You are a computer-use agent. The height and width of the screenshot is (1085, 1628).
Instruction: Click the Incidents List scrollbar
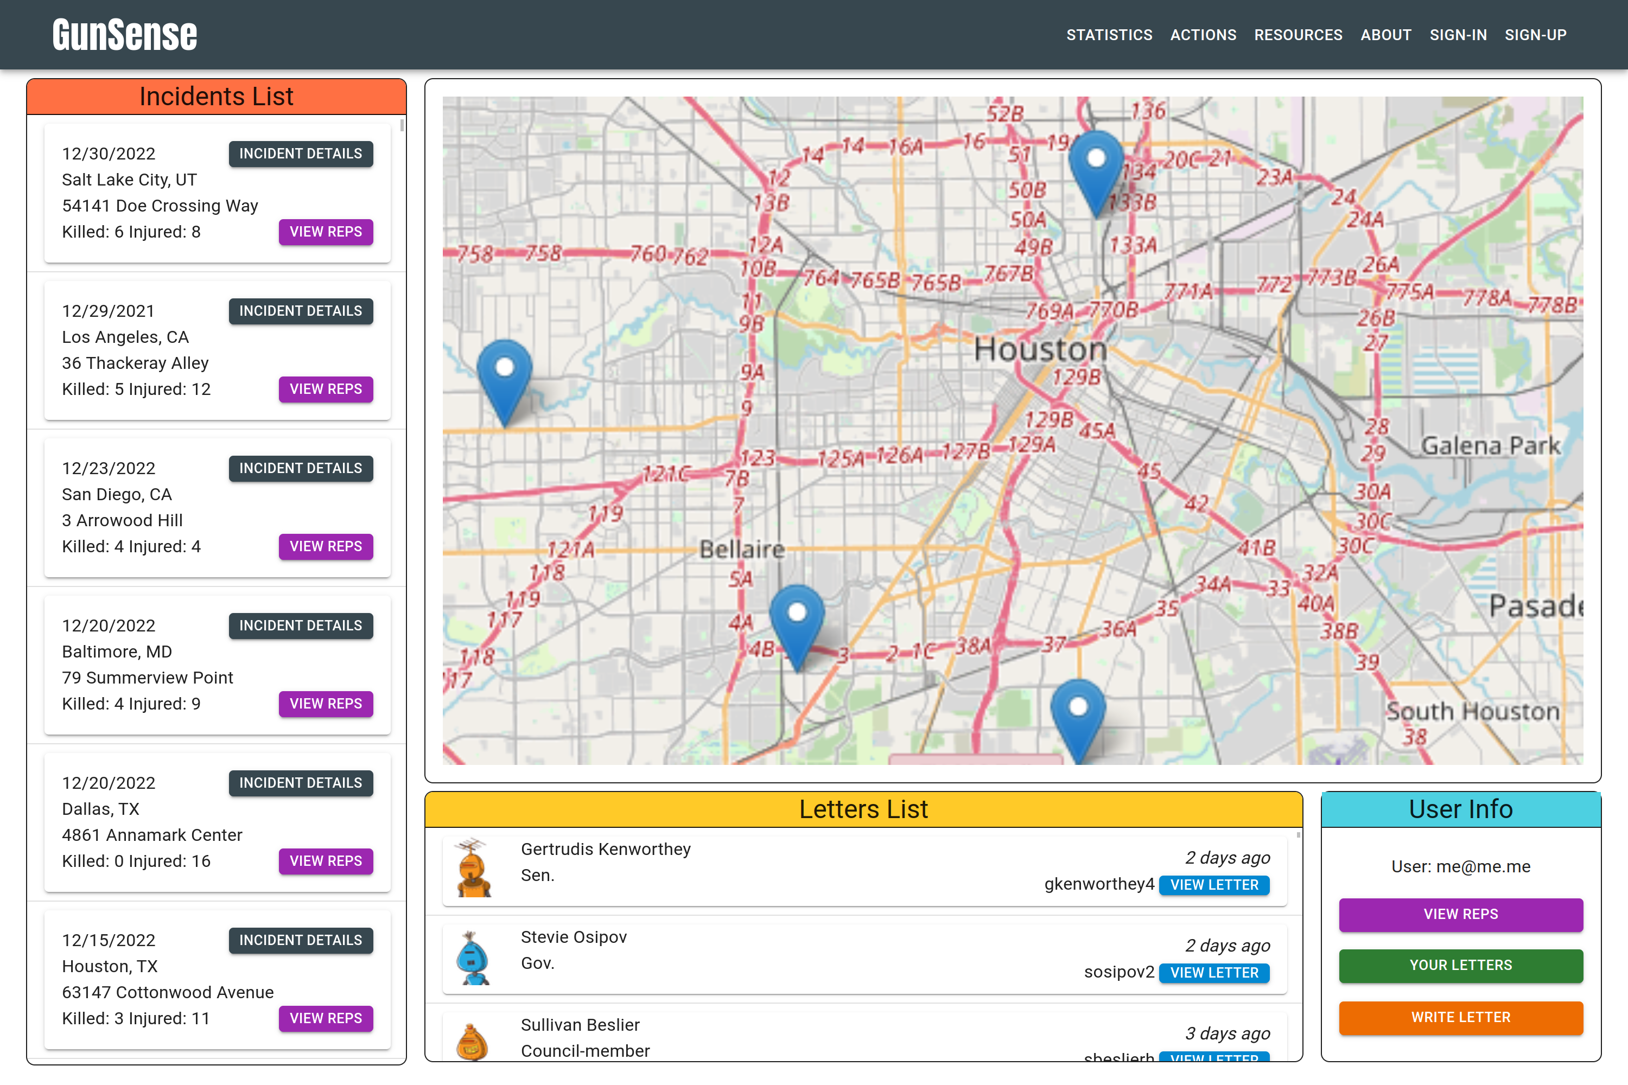coord(402,126)
